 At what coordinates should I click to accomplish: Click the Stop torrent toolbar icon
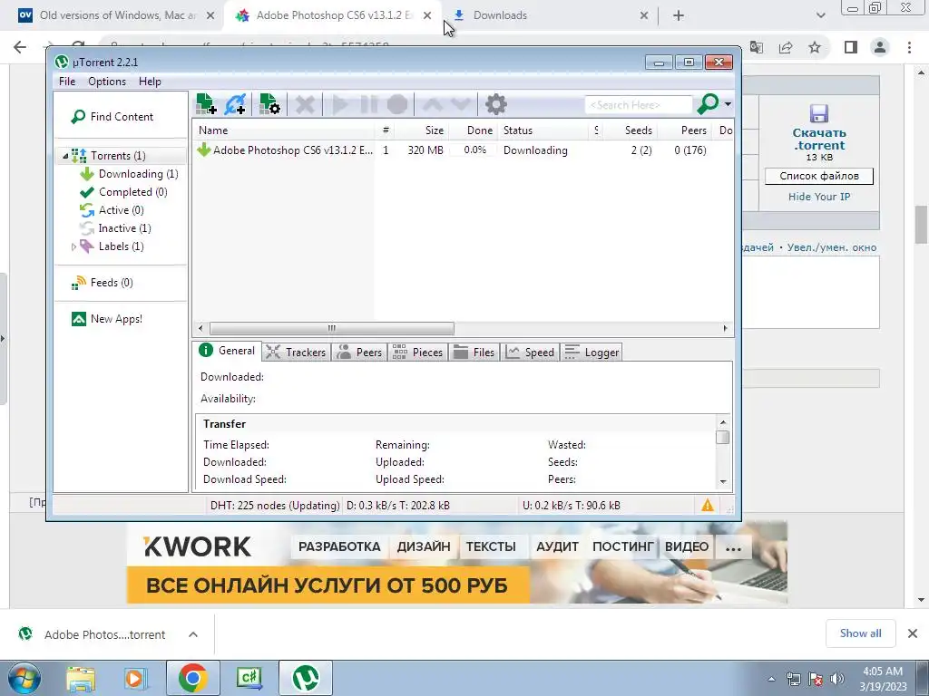click(x=397, y=105)
